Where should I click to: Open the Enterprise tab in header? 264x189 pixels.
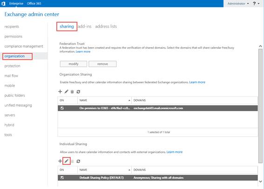16,4
